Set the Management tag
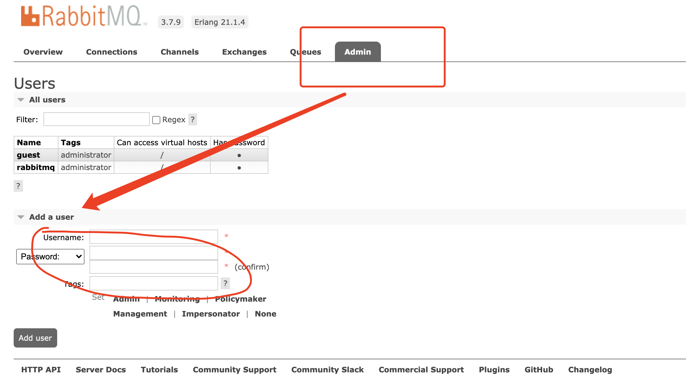686x386 pixels. point(140,314)
